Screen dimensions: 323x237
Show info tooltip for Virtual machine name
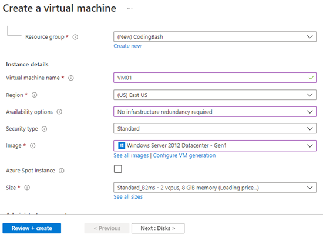pyautogui.click(x=71, y=78)
